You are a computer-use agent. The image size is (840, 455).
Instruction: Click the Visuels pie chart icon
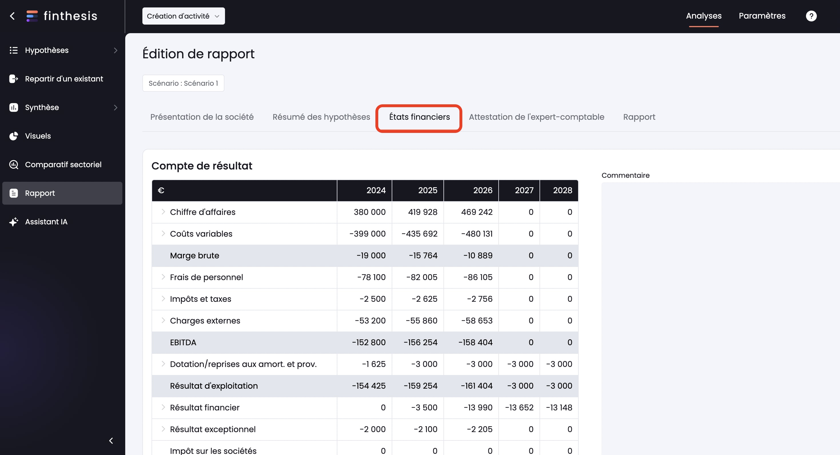coord(13,136)
